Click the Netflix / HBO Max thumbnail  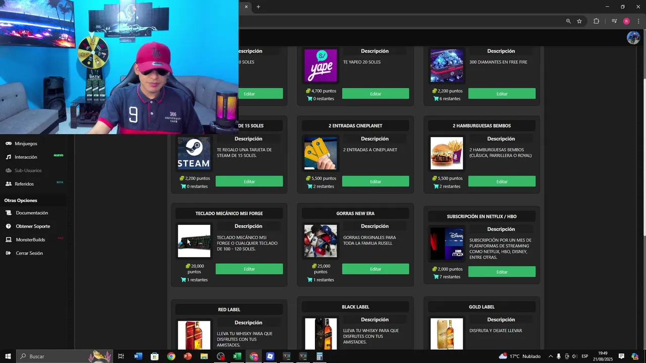(447, 244)
